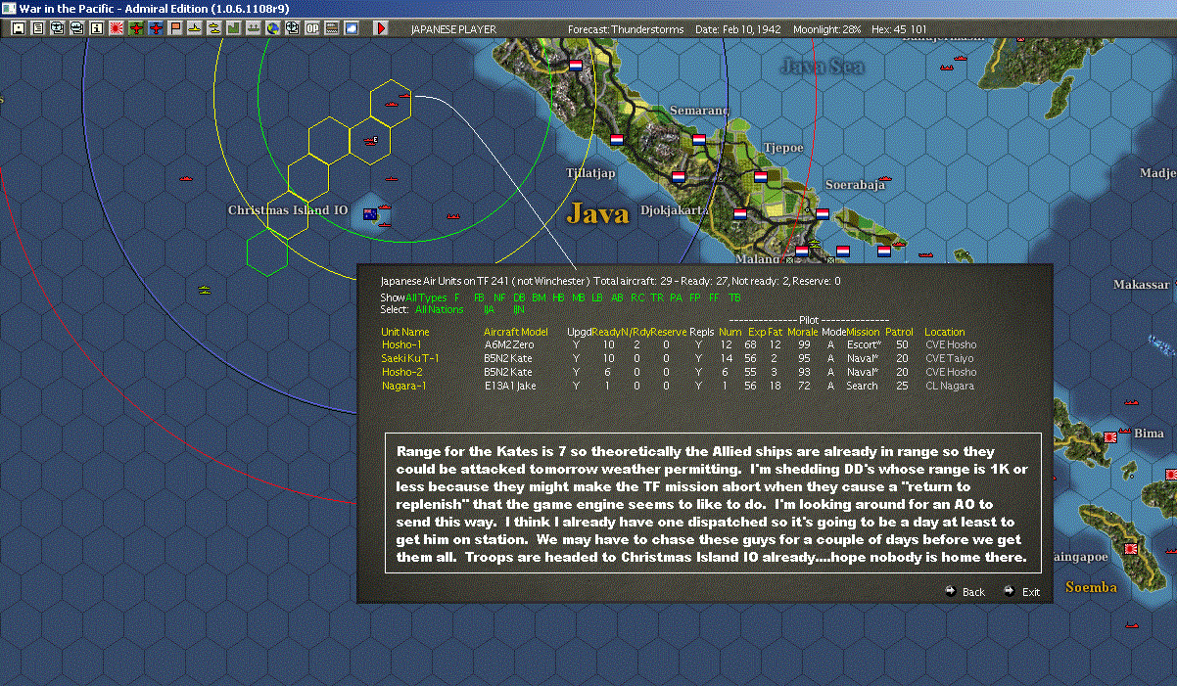Viewport: 1177px width, 686px height.
Task: Sort by Ready column header
Action: coord(605,332)
